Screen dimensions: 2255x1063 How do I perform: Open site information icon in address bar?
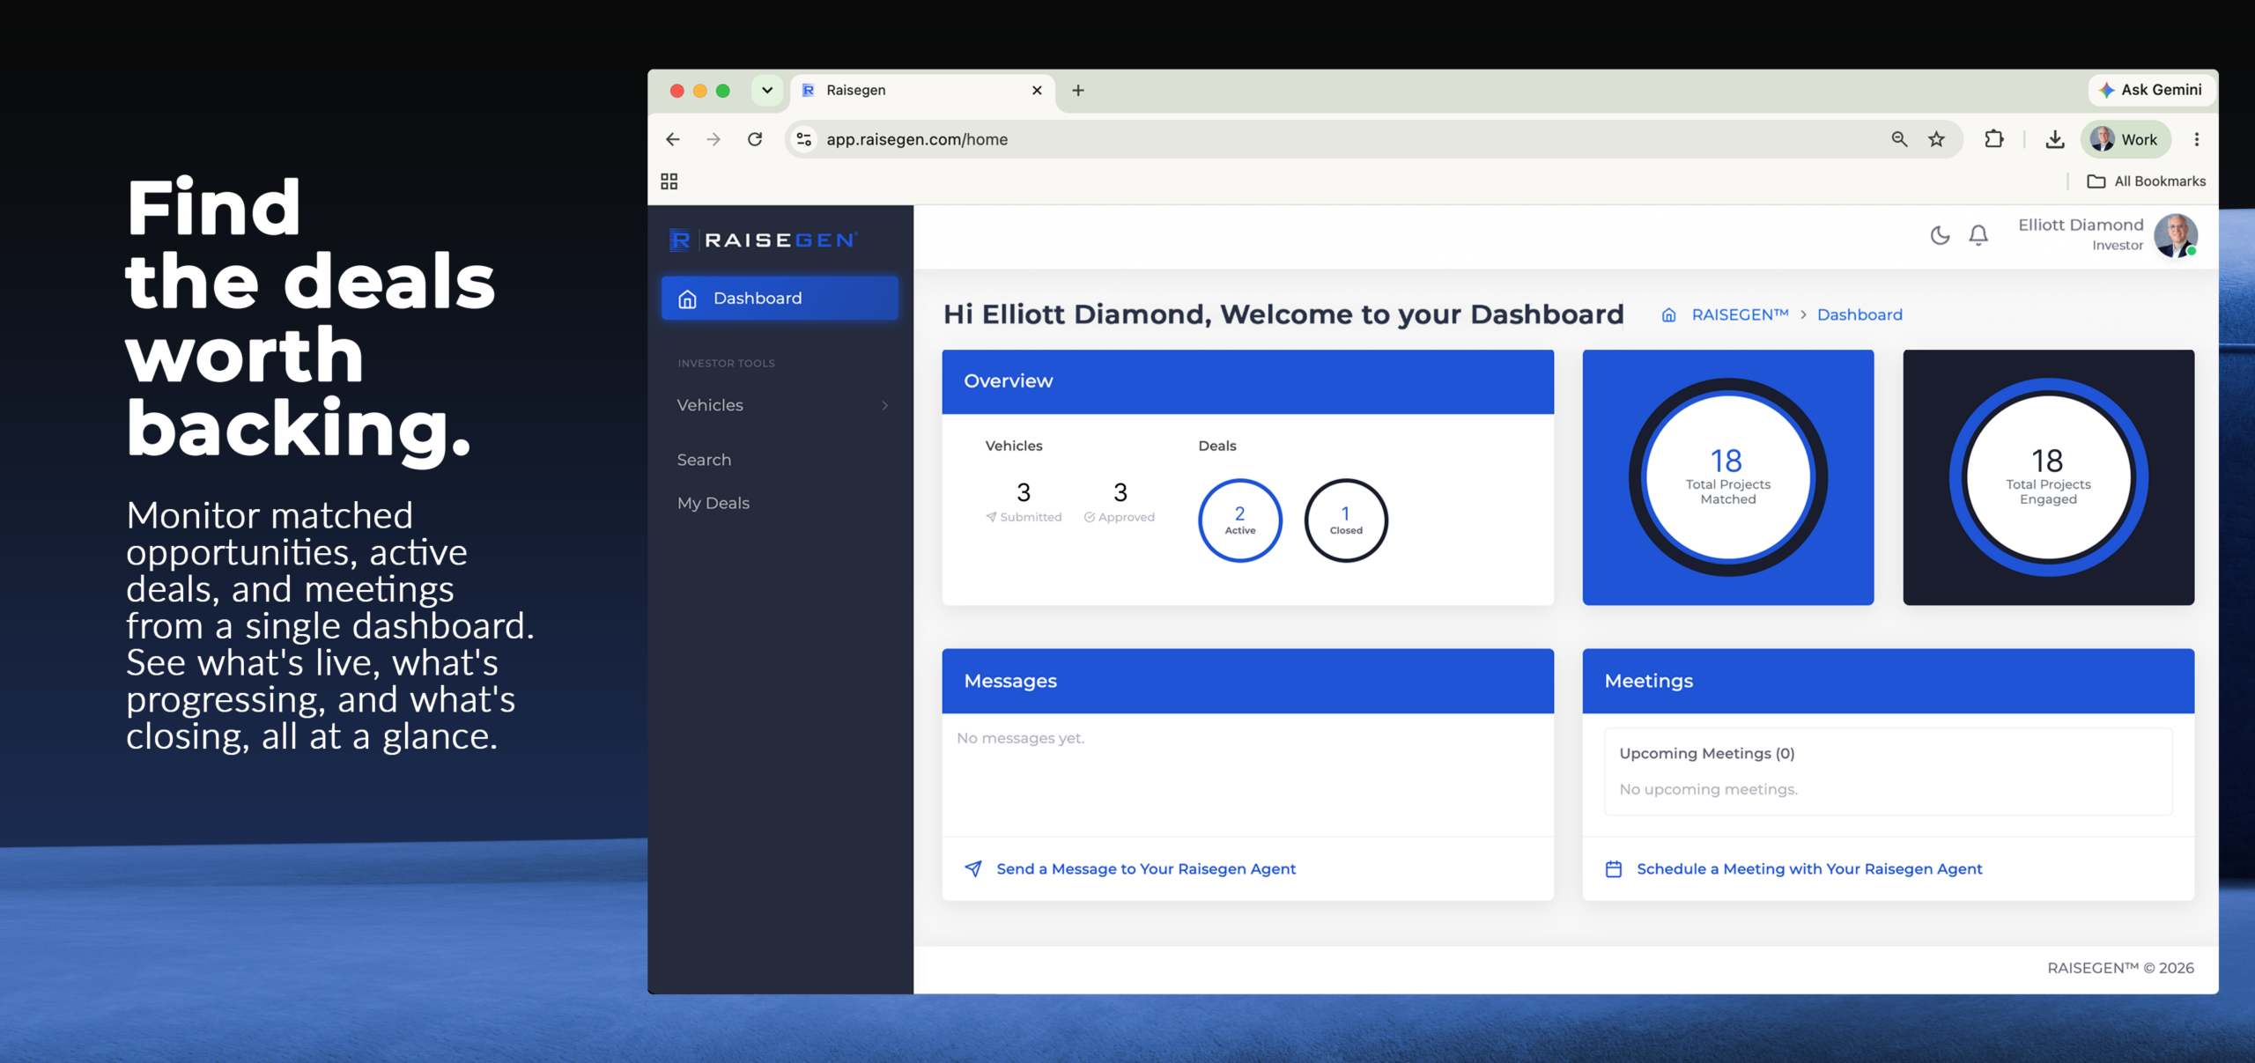pos(803,139)
